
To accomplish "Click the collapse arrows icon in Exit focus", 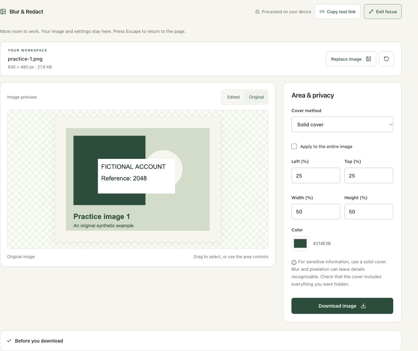I will point(371,12).
